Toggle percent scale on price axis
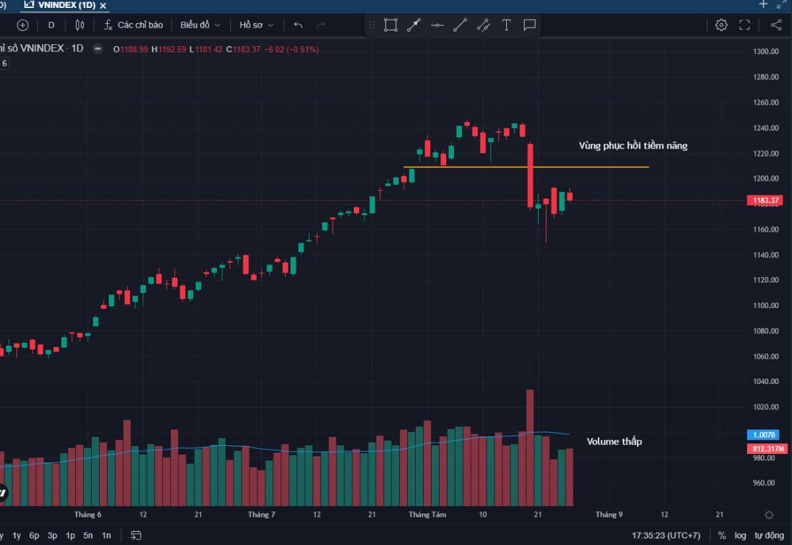This screenshot has width=792, height=545. click(x=722, y=535)
